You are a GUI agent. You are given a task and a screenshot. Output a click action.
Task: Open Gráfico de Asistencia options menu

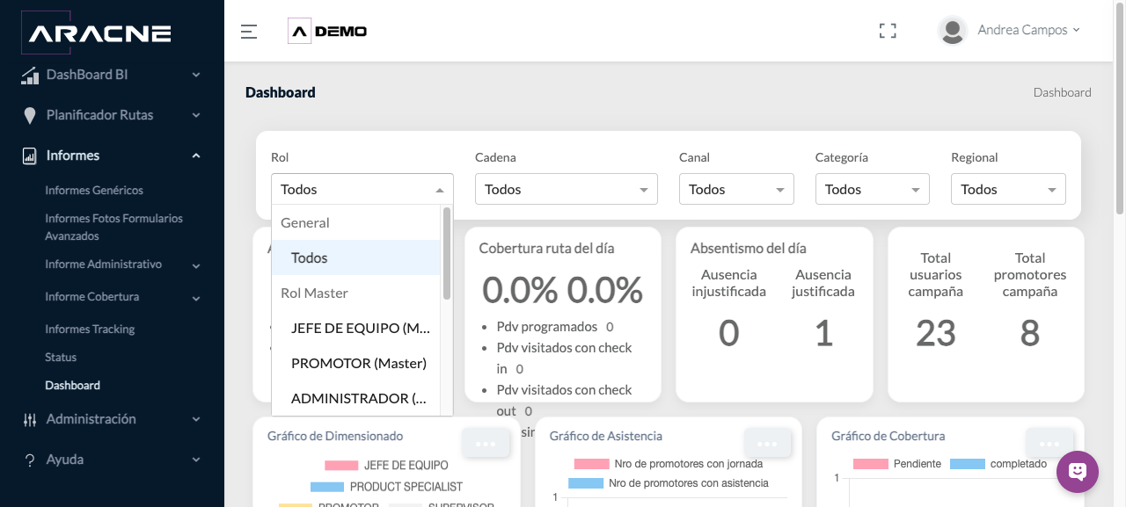point(767,444)
